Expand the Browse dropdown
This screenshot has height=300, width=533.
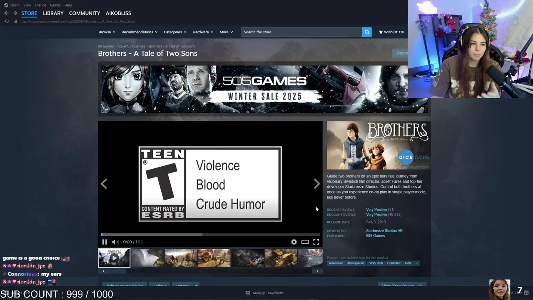[107, 32]
